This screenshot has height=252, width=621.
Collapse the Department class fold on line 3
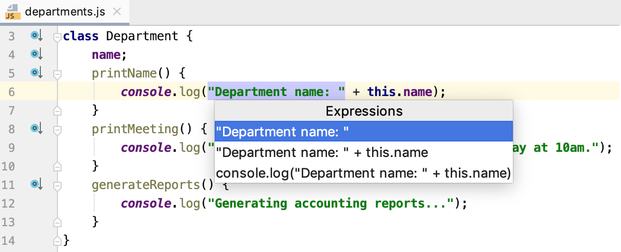tap(57, 37)
